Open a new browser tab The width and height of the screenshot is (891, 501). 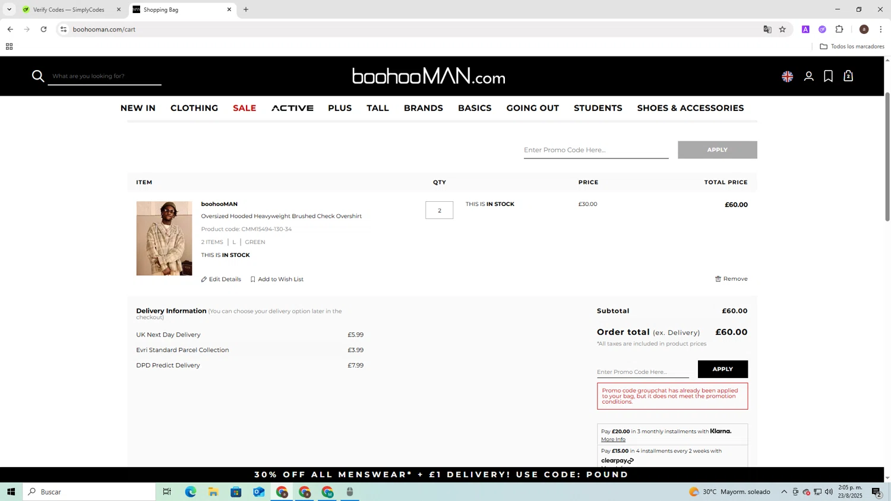pyautogui.click(x=246, y=9)
